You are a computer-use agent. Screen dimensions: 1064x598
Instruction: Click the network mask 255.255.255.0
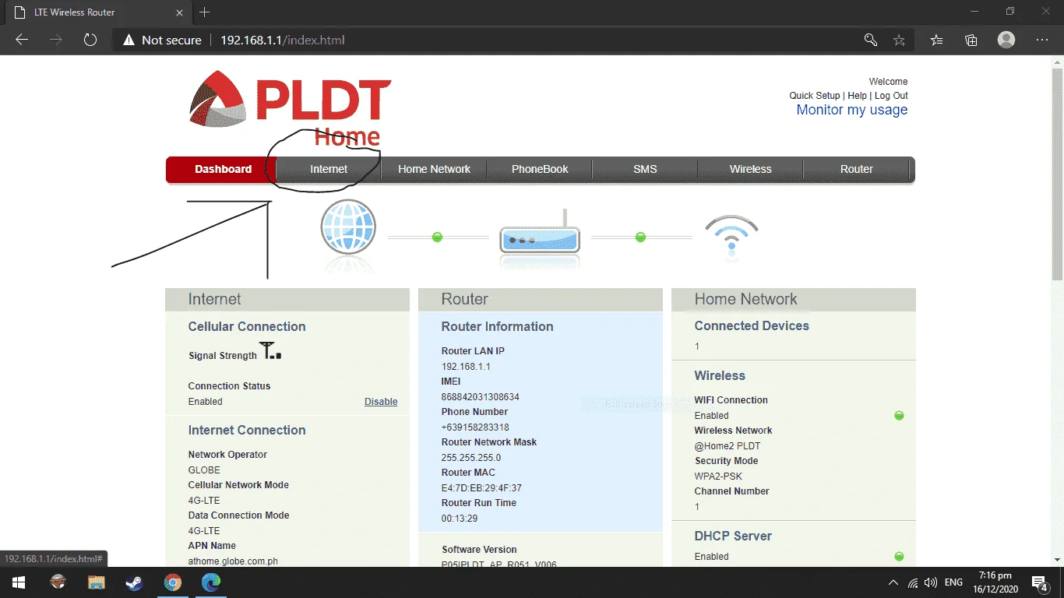pos(471,458)
